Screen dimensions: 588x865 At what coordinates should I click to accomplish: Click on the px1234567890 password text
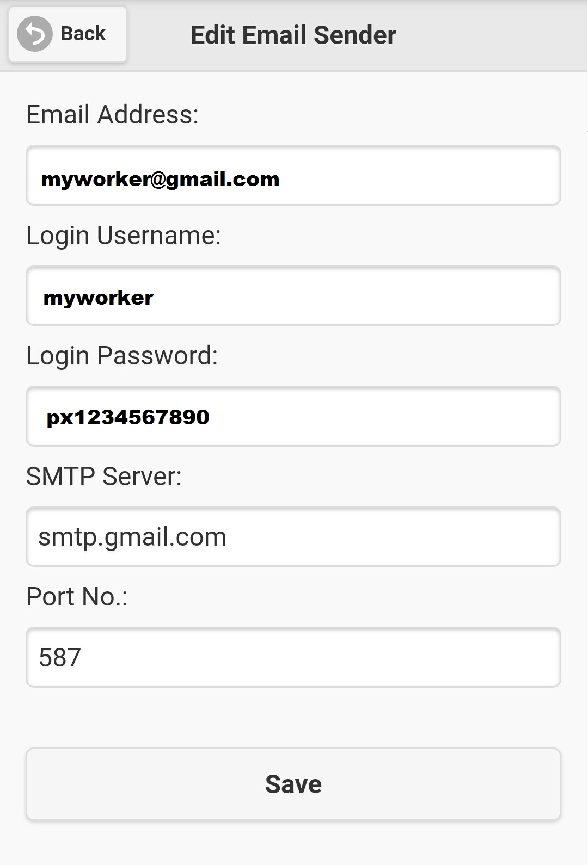tap(128, 417)
